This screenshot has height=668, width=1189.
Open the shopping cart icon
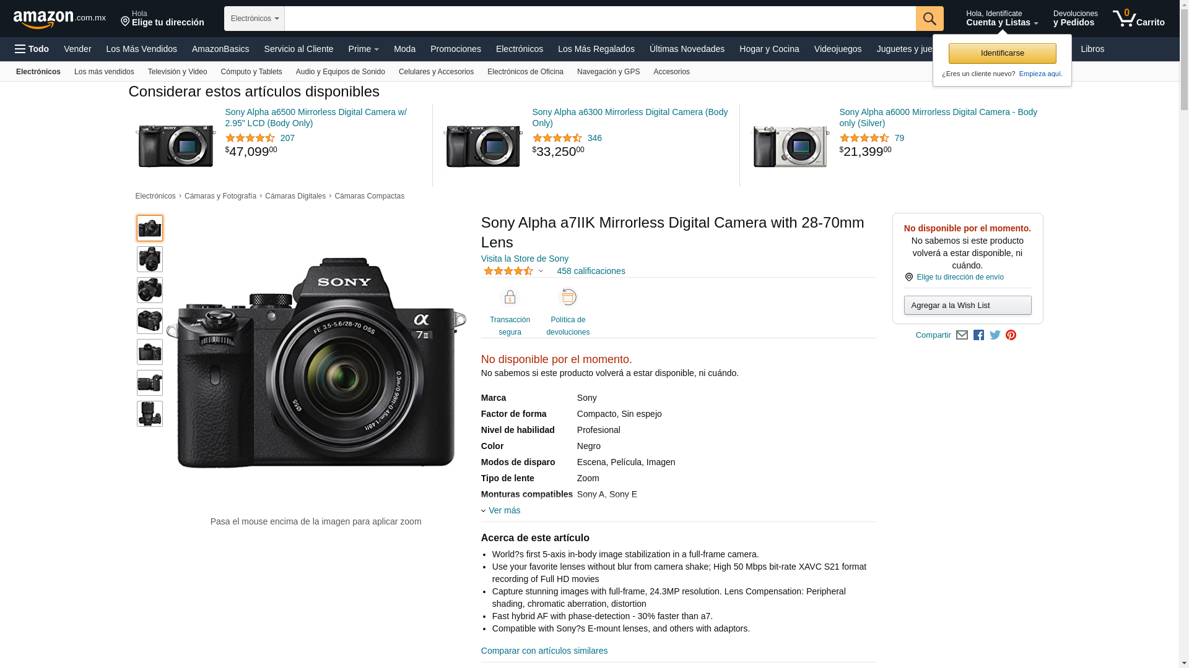tap(1138, 19)
